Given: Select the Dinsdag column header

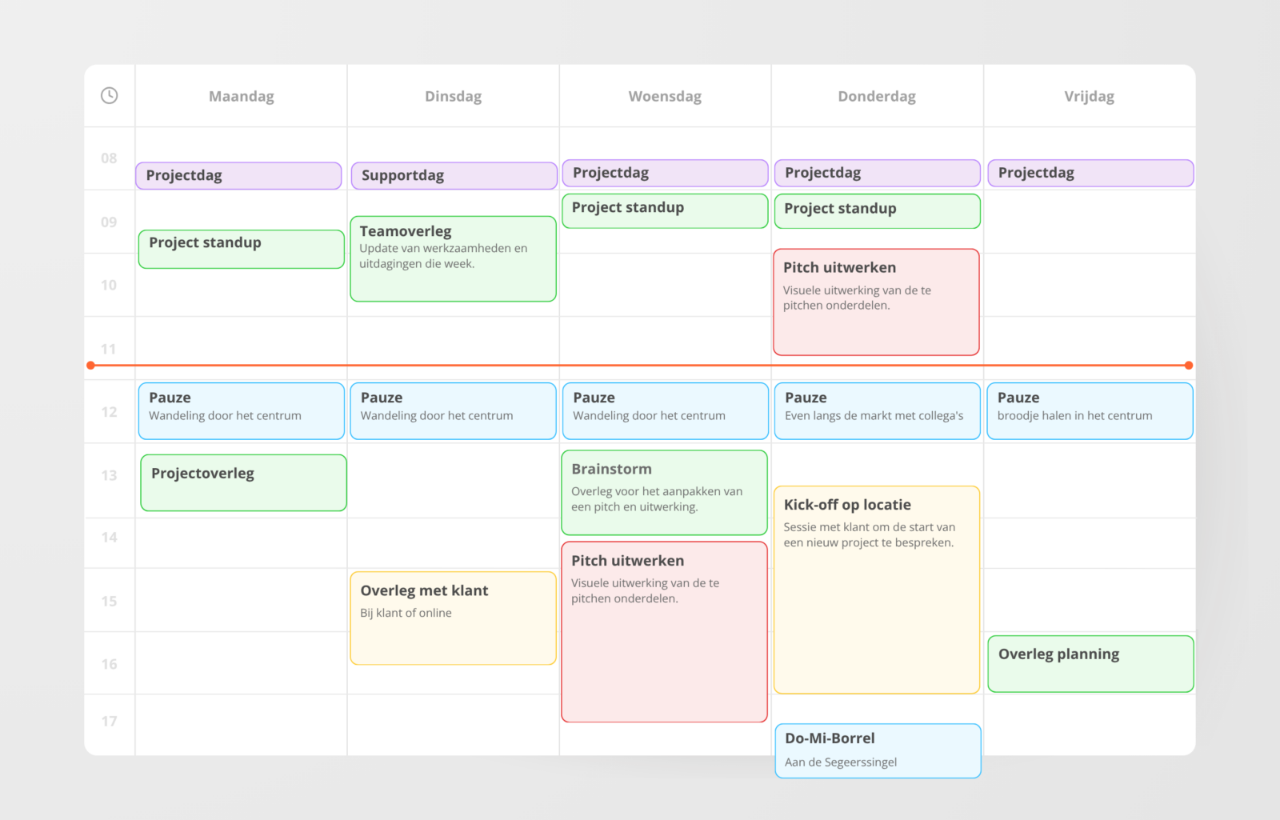Looking at the screenshot, I should pyautogui.click(x=453, y=97).
